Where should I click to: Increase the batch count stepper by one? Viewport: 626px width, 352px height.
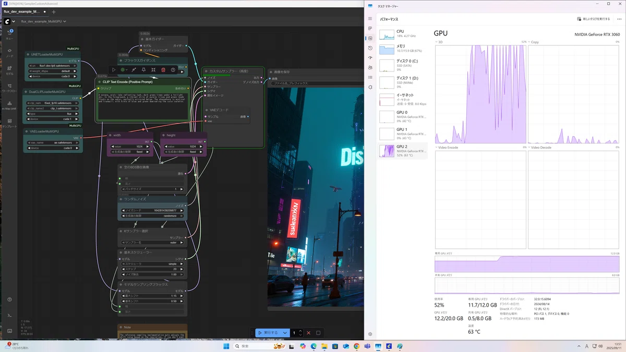tap(301, 331)
